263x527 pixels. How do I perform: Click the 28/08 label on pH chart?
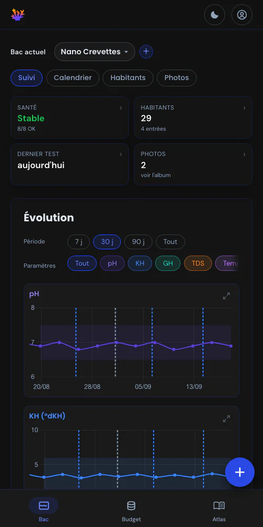92,387
